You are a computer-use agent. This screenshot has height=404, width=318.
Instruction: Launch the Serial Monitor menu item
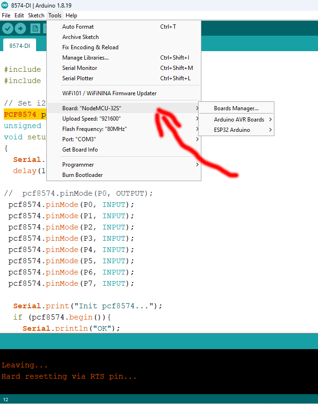click(80, 68)
